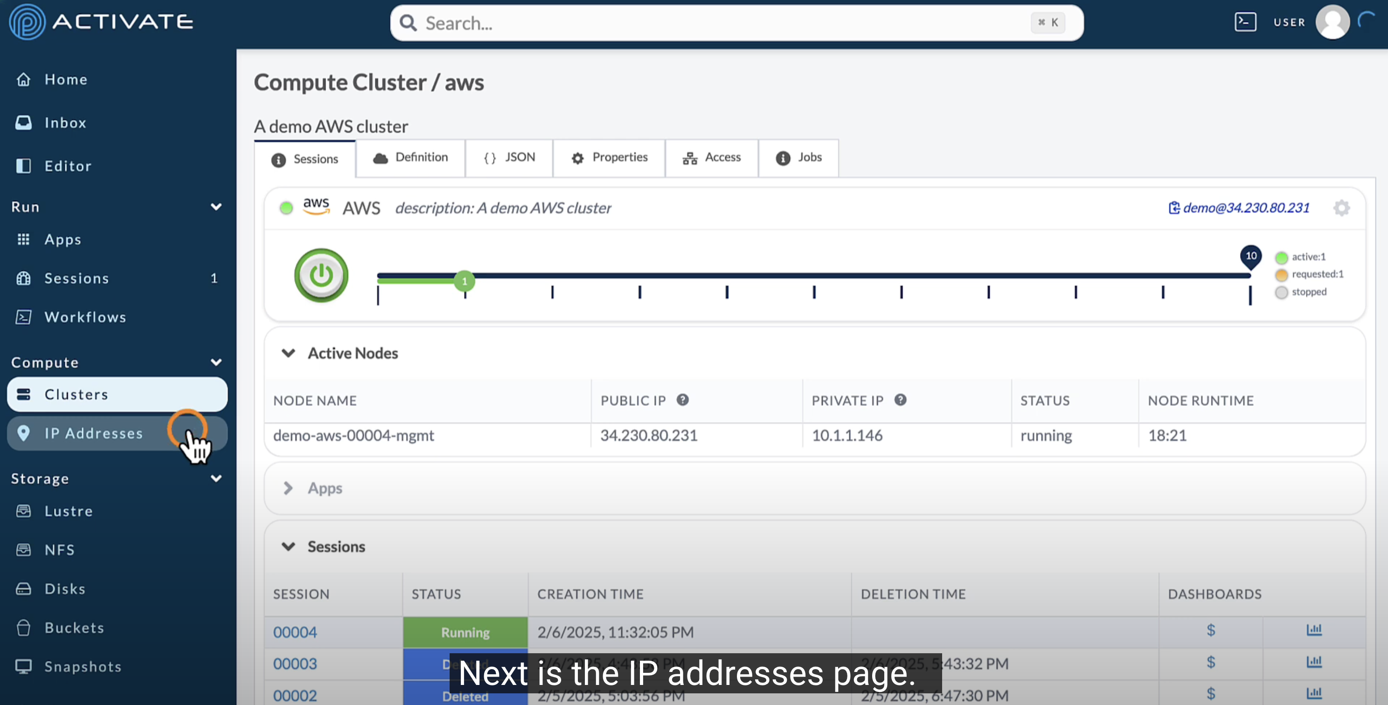Image resolution: width=1388 pixels, height=705 pixels.
Task: Collapse the Storage sidebar section
Action: [216, 479]
